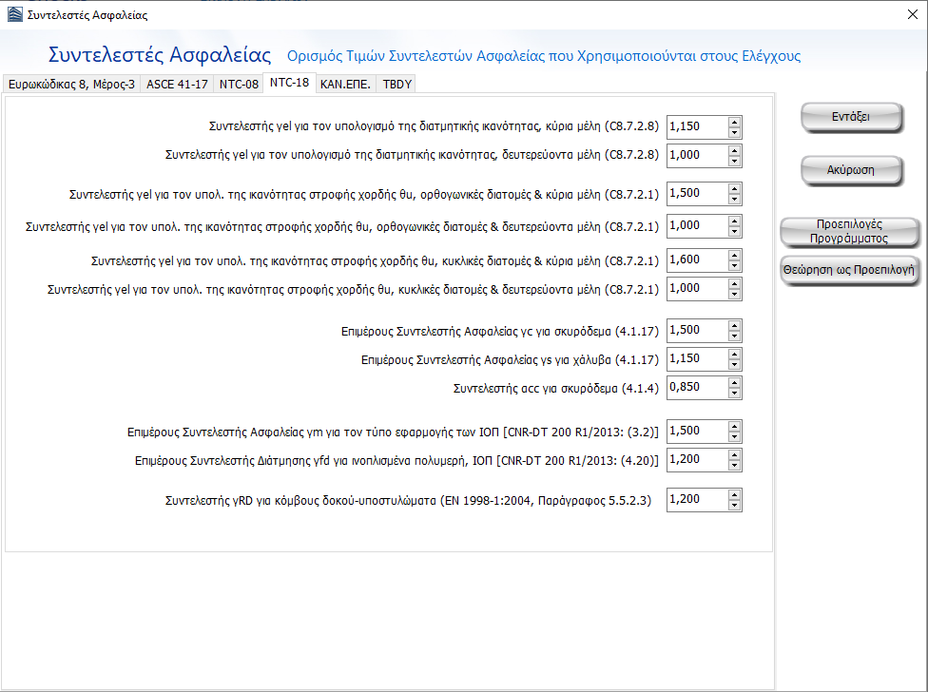
Task: Open the TBDY tab
Action: pyautogui.click(x=397, y=84)
